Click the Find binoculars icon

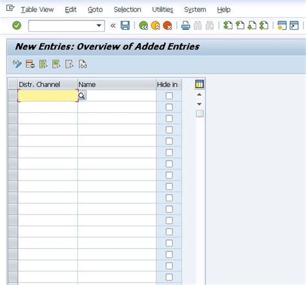pyautogui.click(x=198, y=26)
